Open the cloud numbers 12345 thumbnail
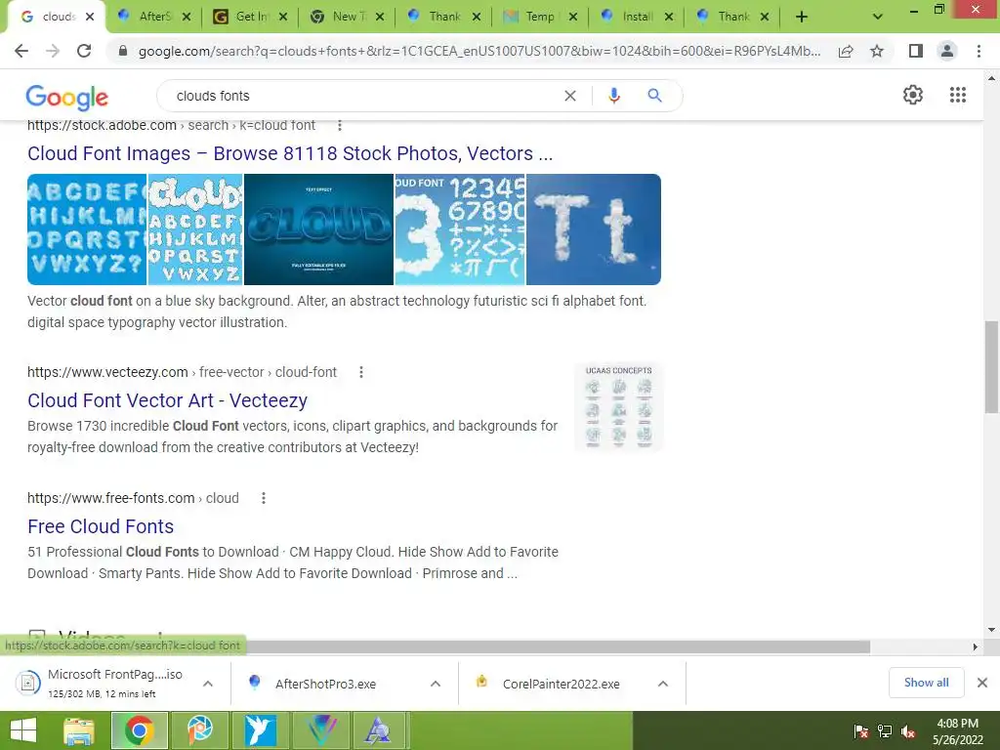Screen dimensions: 1000x750 (460, 229)
